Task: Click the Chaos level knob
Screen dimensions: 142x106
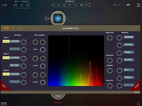Action: click(110, 60)
